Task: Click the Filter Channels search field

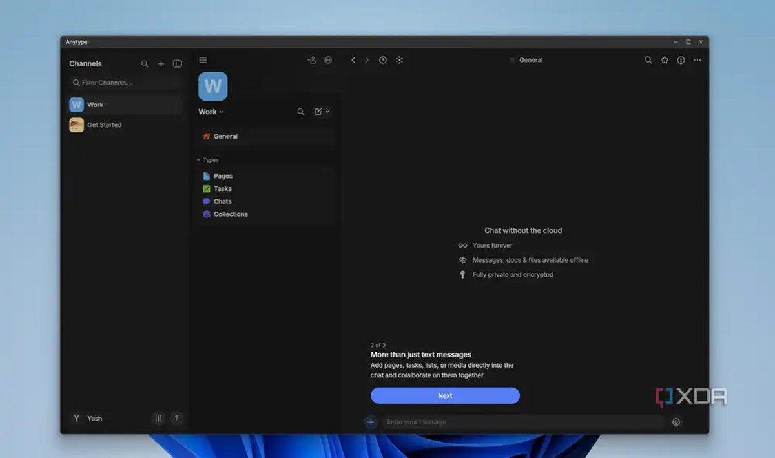Action: pos(126,83)
